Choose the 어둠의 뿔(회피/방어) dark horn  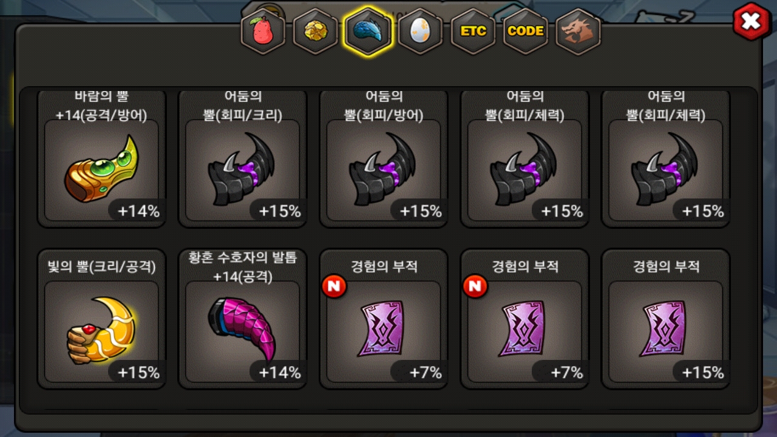point(384,158)
